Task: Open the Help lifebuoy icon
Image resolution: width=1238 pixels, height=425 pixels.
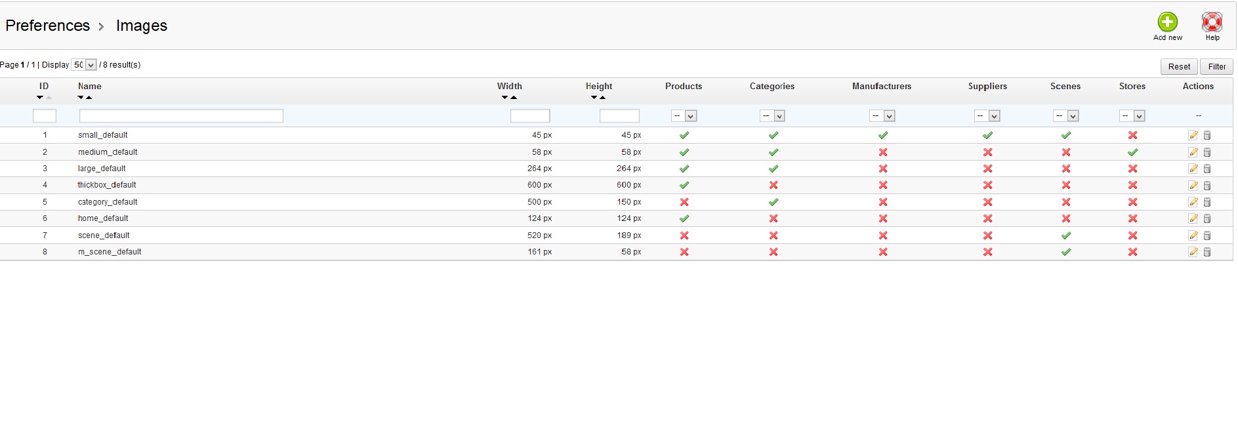Action: tap(1212, 22)
